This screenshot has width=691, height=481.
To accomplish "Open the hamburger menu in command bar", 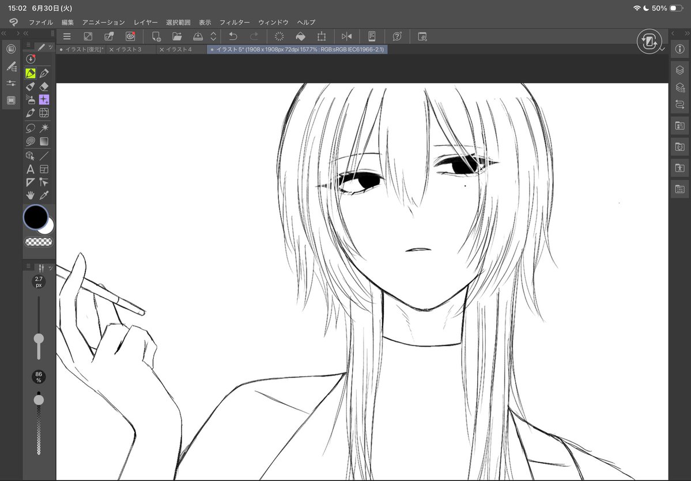I will pyautogui.click(x=67, y=36).
